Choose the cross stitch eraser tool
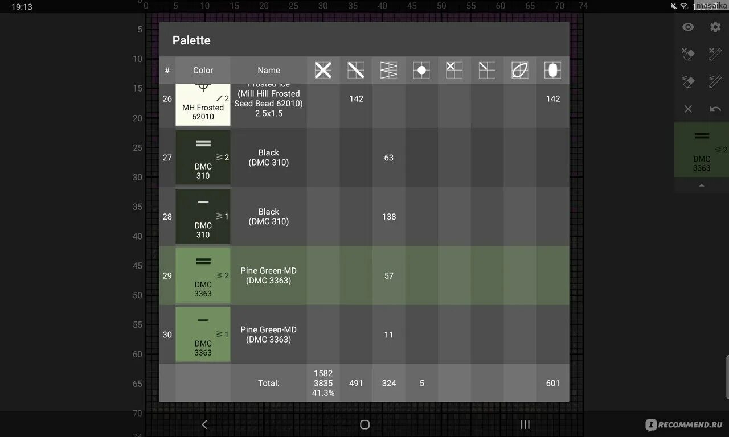 688,54
